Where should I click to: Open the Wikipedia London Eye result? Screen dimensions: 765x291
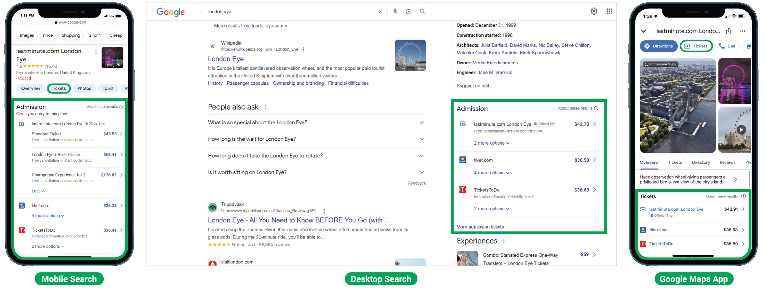coord(226,59)
